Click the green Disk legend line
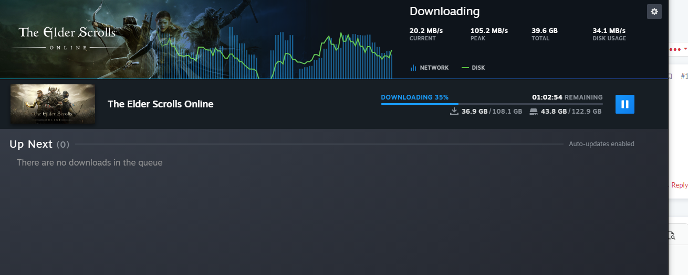 (x=465, y=68)
